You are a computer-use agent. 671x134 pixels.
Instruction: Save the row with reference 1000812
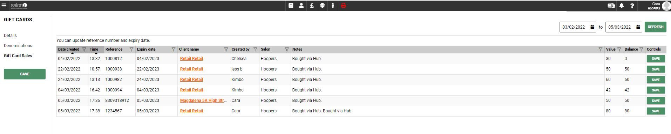[x=656, y=59]
